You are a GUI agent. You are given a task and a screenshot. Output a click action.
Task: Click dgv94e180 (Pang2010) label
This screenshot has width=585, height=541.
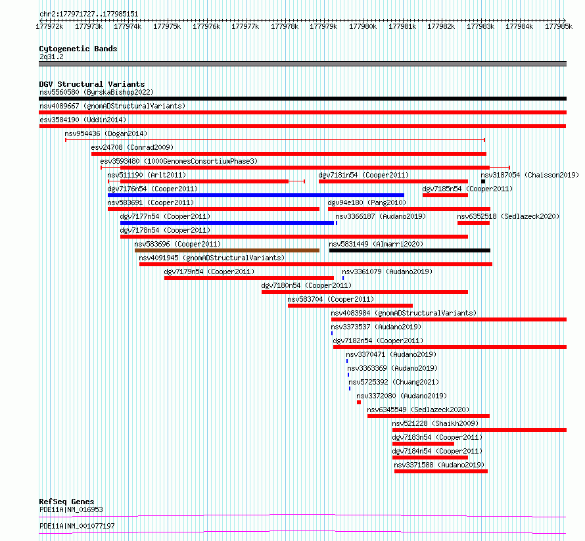[367, 202]
